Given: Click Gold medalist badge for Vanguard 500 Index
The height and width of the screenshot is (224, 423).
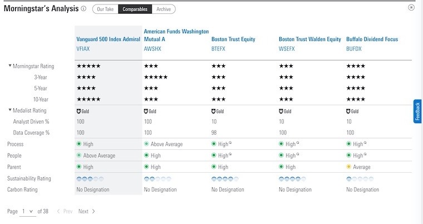Looking at the screenshot, I should coord(82,111).
